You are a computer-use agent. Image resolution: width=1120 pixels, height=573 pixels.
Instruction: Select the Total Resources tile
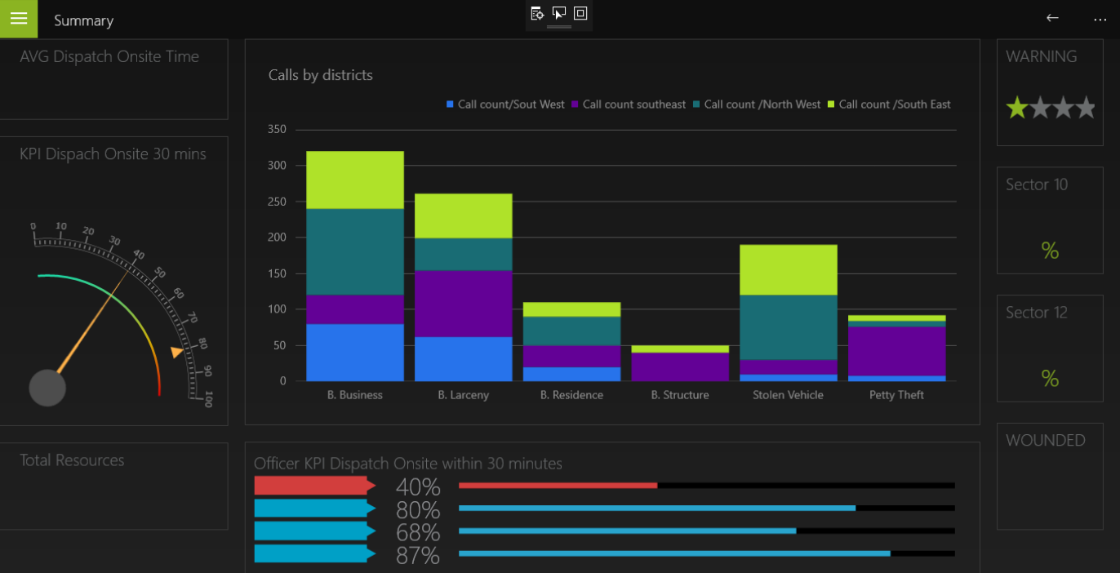pyautogui.click(x=113, y=486)
